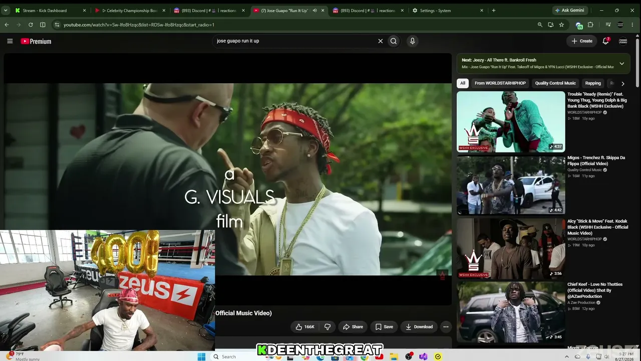Image resolution: width=641 pixels, height=361 pixels.
Task: Open the taskbar volume control
Action: (x=606, y=356)
